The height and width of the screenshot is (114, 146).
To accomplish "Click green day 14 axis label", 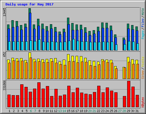I will click(x=64, y=111).
